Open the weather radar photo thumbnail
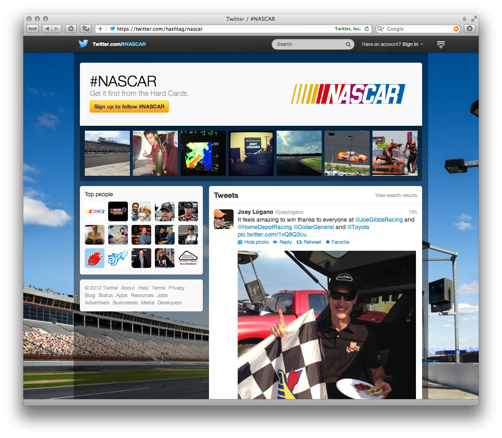The height and width of the screenshot is (438, 502). pyautogui.click(x=203, y=153)
